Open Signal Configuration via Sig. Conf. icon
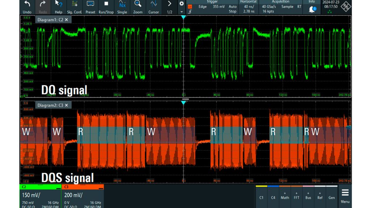Screen dimensions: 371x208 74,6
